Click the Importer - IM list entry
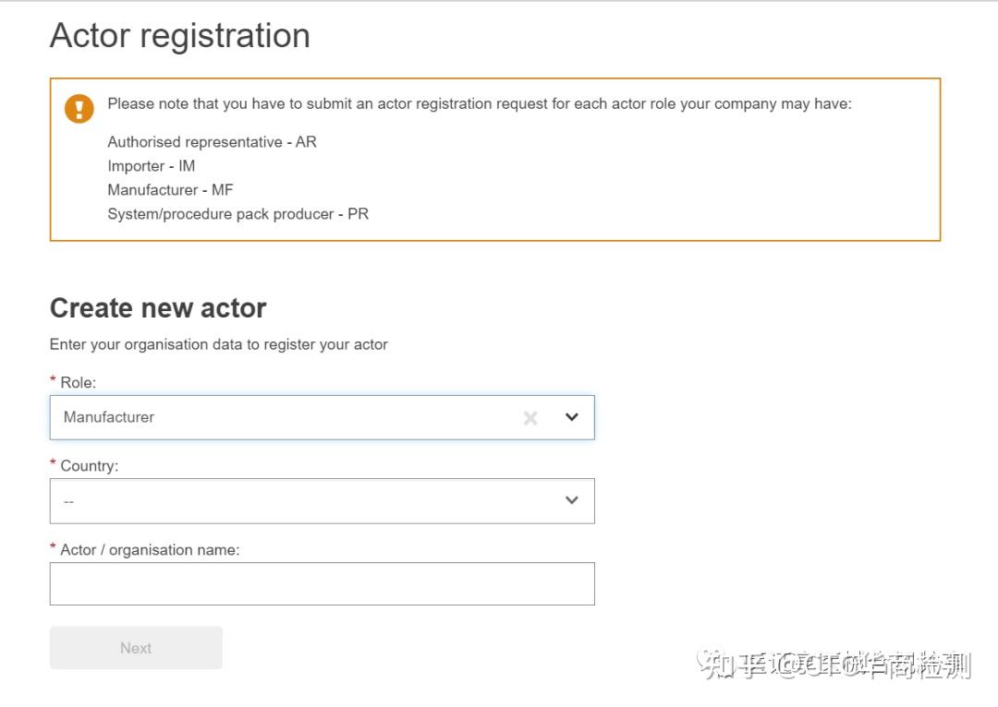Viewport: 998px width, 707px height. (151, 165)
